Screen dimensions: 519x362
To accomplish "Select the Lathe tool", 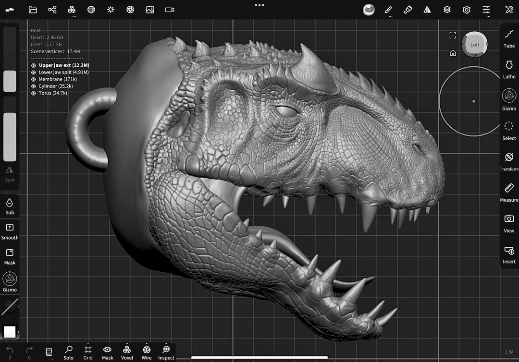I will (508, 70).
